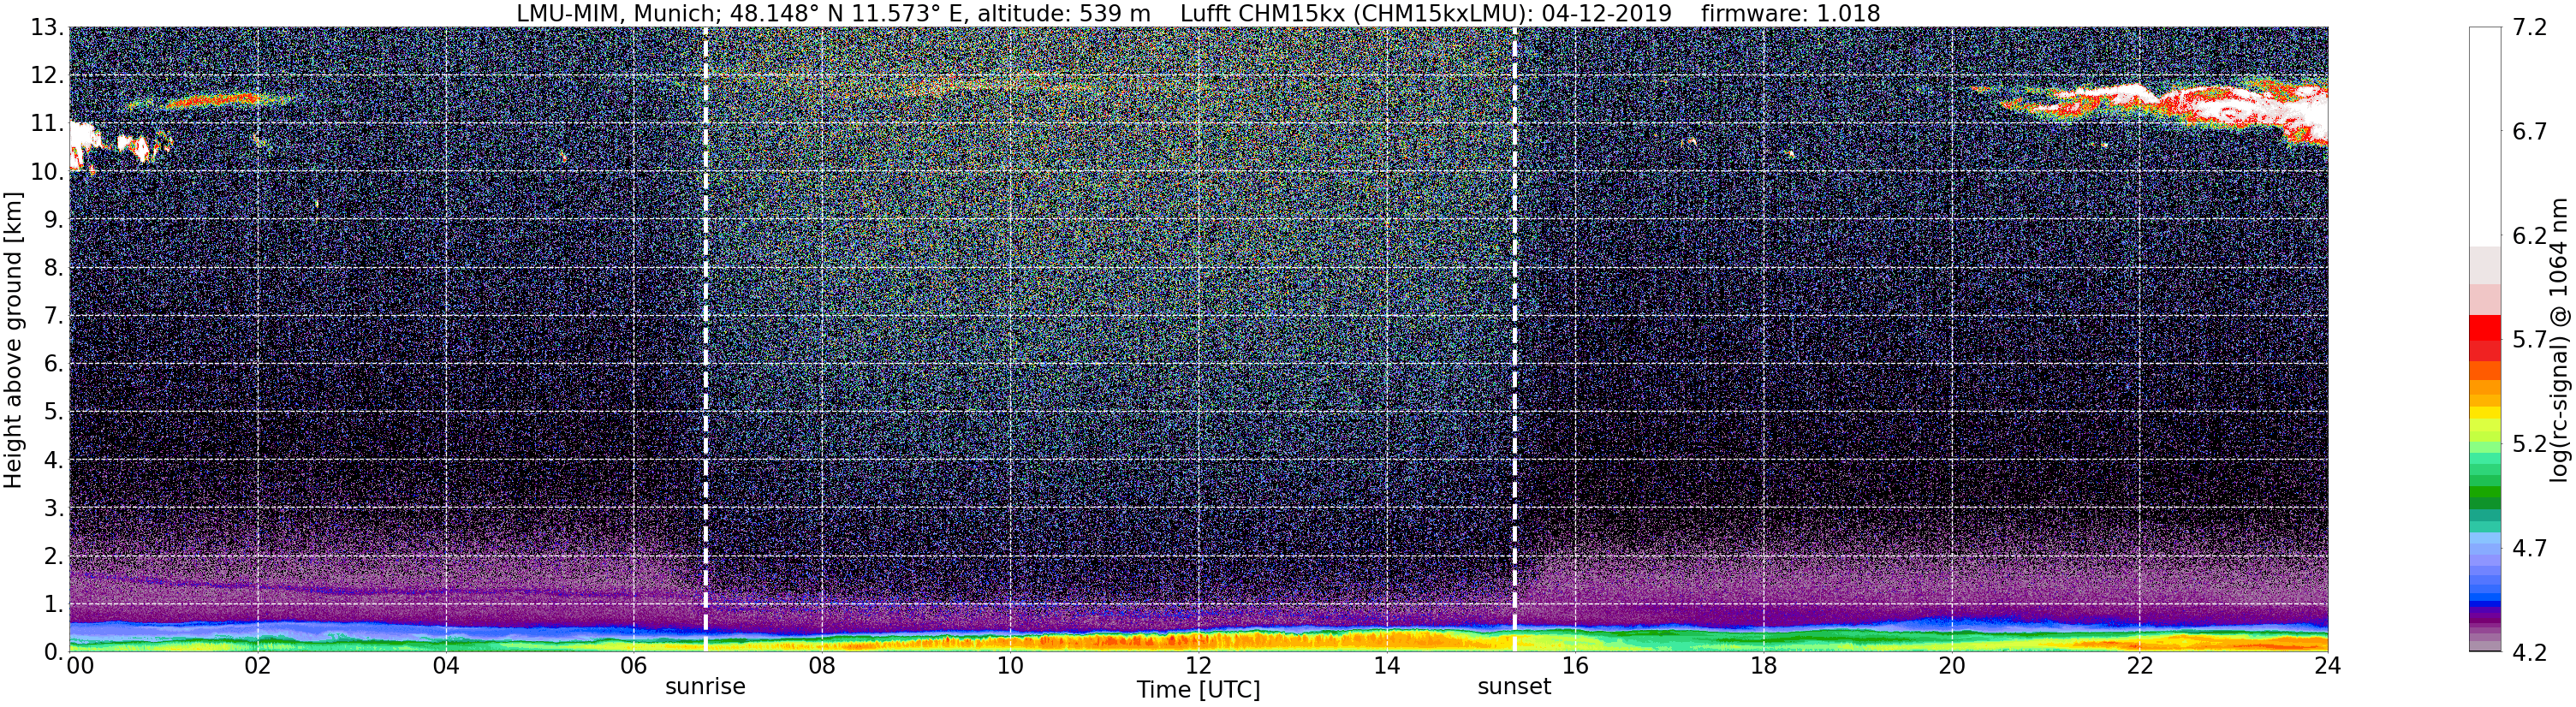
Task: Click the x-axis tick label '24'
Action: (2327, 666)
